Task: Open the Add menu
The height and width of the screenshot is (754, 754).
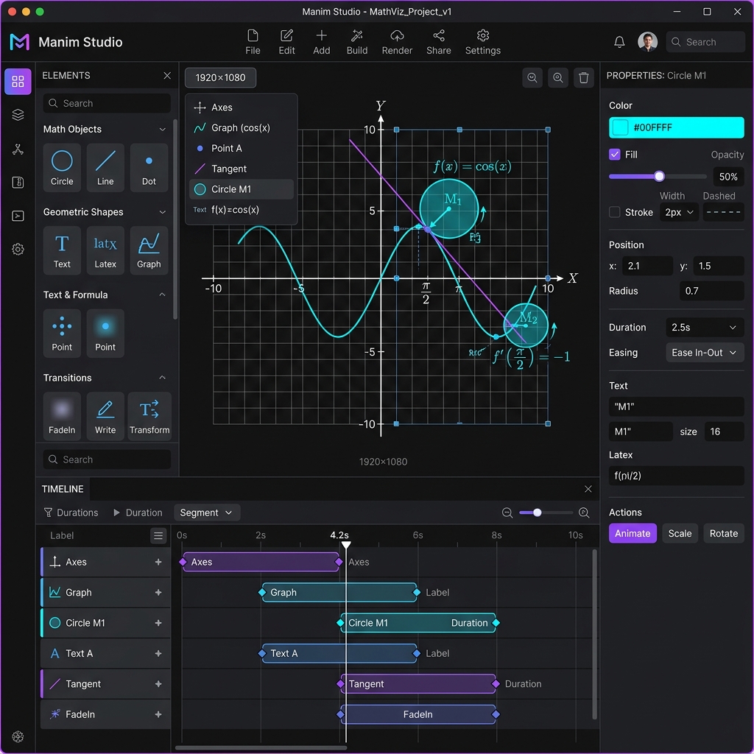Action: [x=321, y=42]
